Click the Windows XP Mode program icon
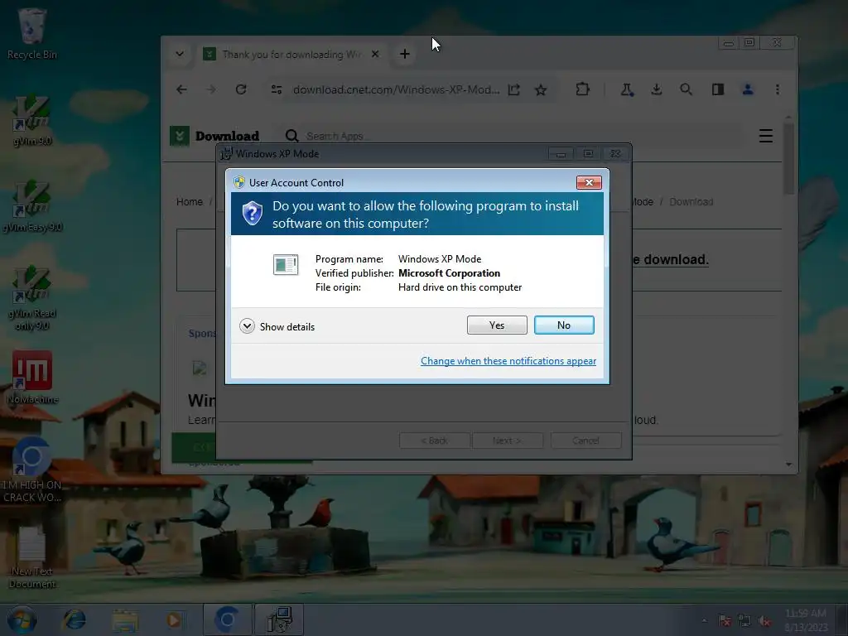Viewport: 848px width, 636px height. tap(286, 264)
